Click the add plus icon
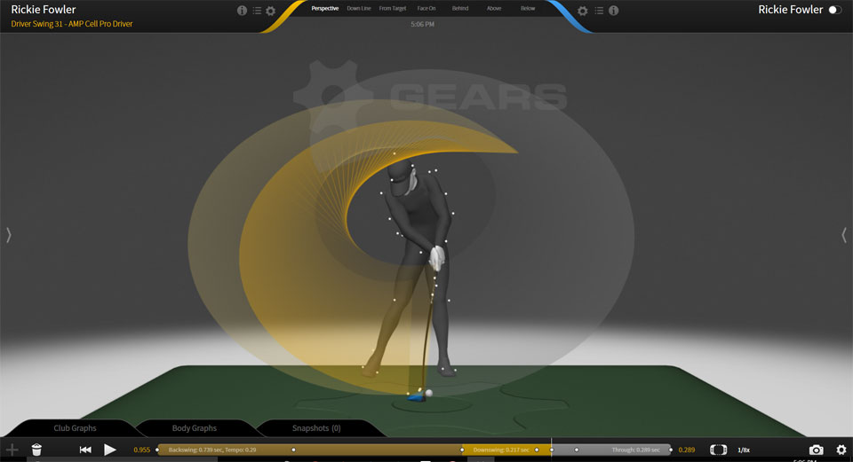 coord(12,450)
